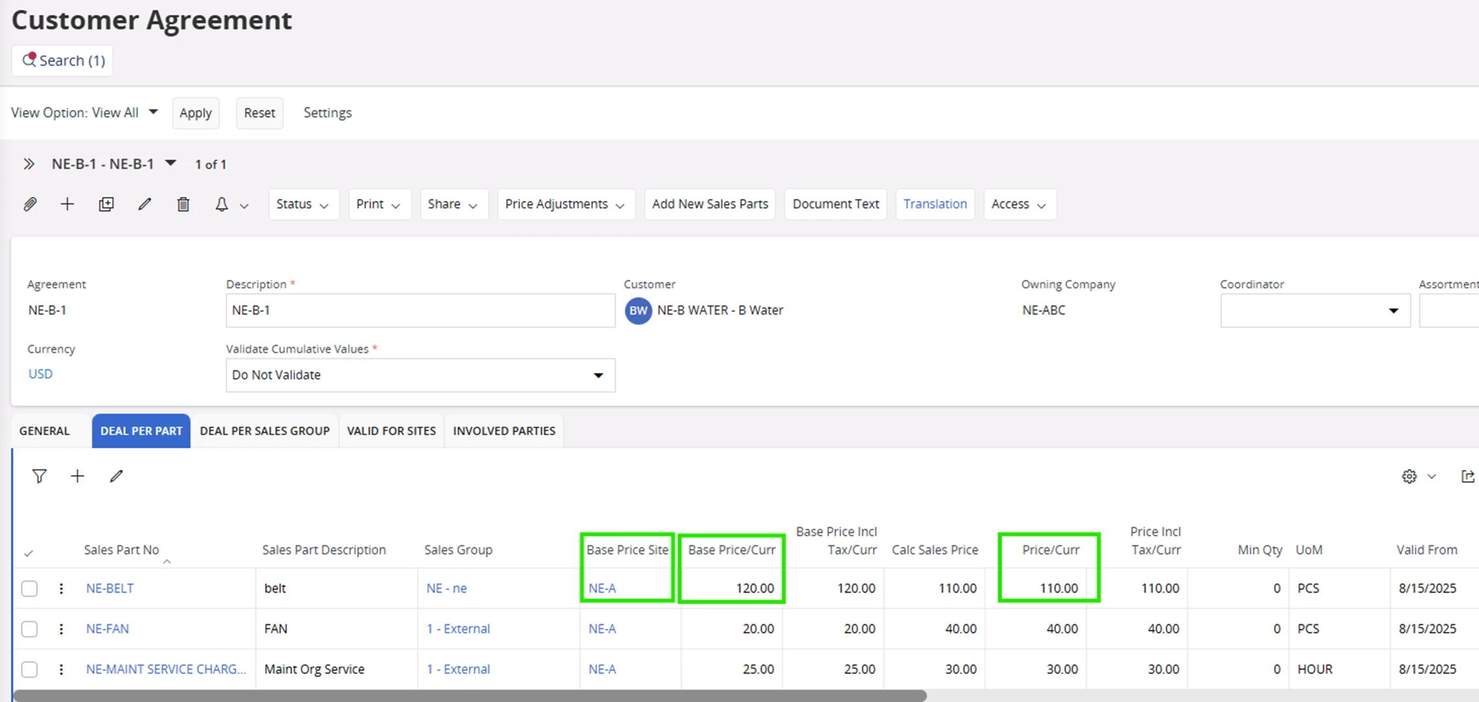The width and height of the screenshot is (1479, 702).
Task: Open the Status dropdown menu
Action: (303, 204)
